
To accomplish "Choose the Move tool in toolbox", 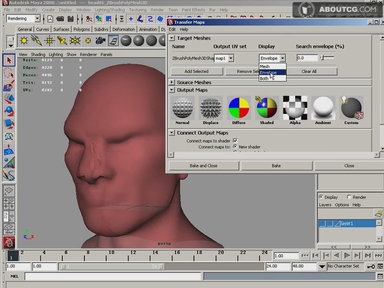I will pyautogui.click(x=9, y=99).
